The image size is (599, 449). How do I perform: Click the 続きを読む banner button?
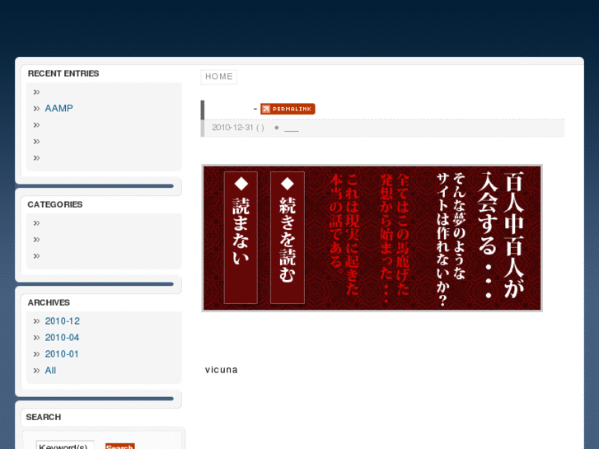[x=288, y=237]
